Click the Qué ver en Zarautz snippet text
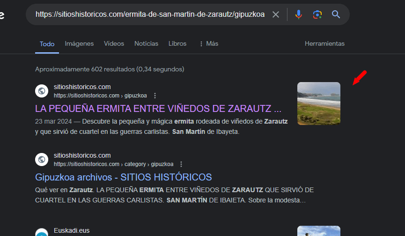Image resolution: width=405 pixels, height=236 pixels. (64, 190)
